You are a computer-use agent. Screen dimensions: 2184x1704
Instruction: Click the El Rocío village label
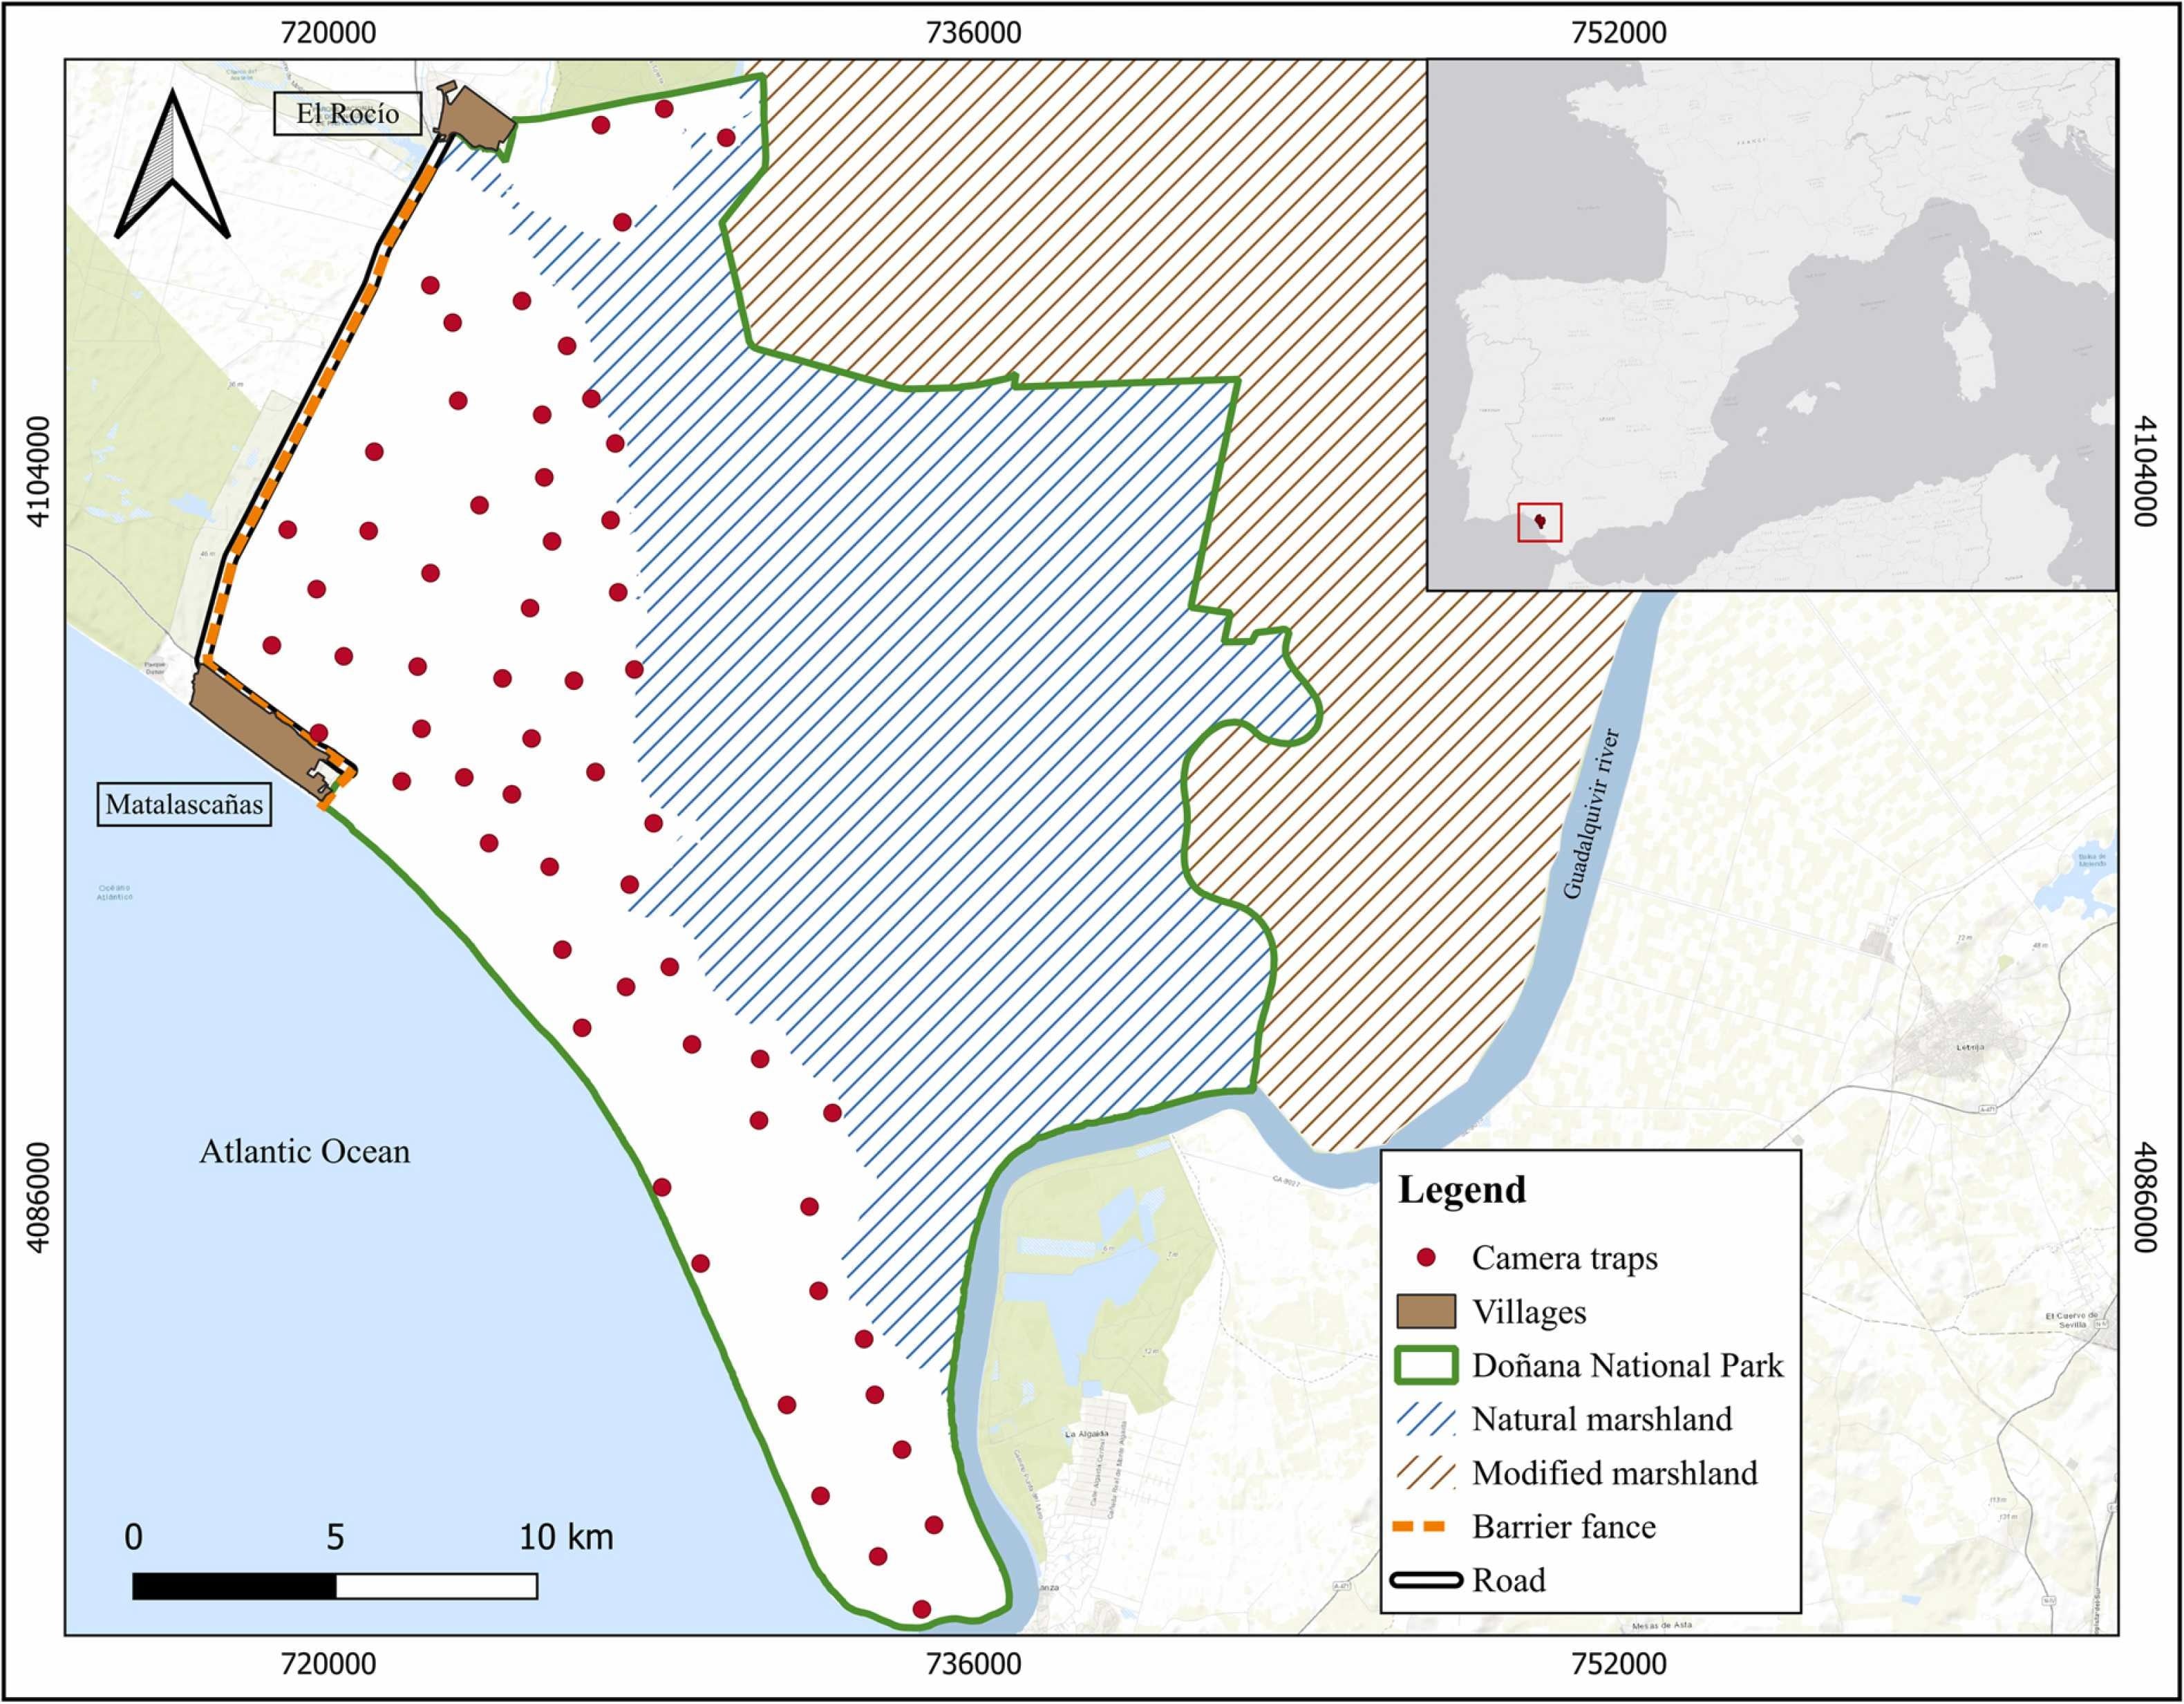[347, 114]
